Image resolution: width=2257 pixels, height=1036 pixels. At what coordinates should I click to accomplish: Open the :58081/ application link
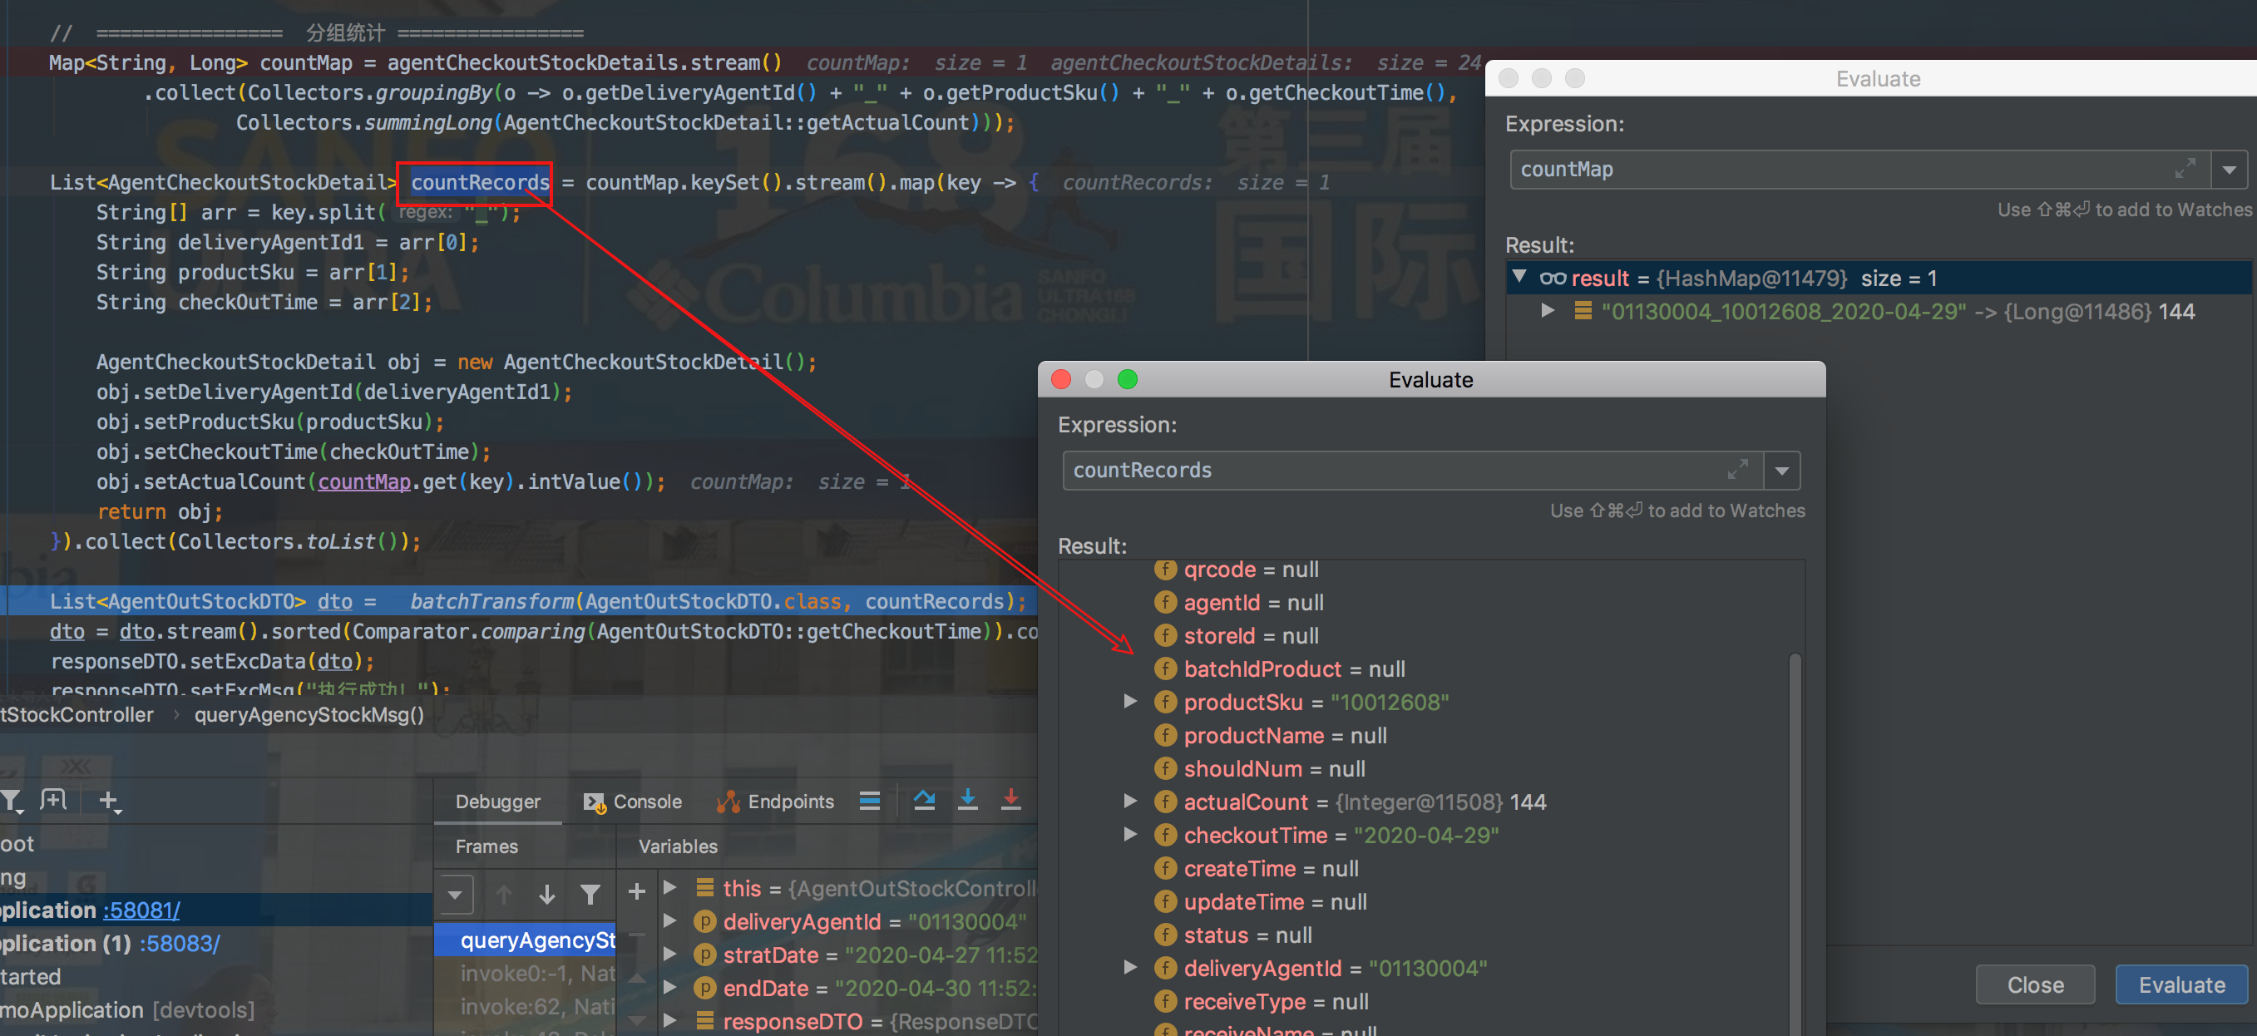click(141, 910)
